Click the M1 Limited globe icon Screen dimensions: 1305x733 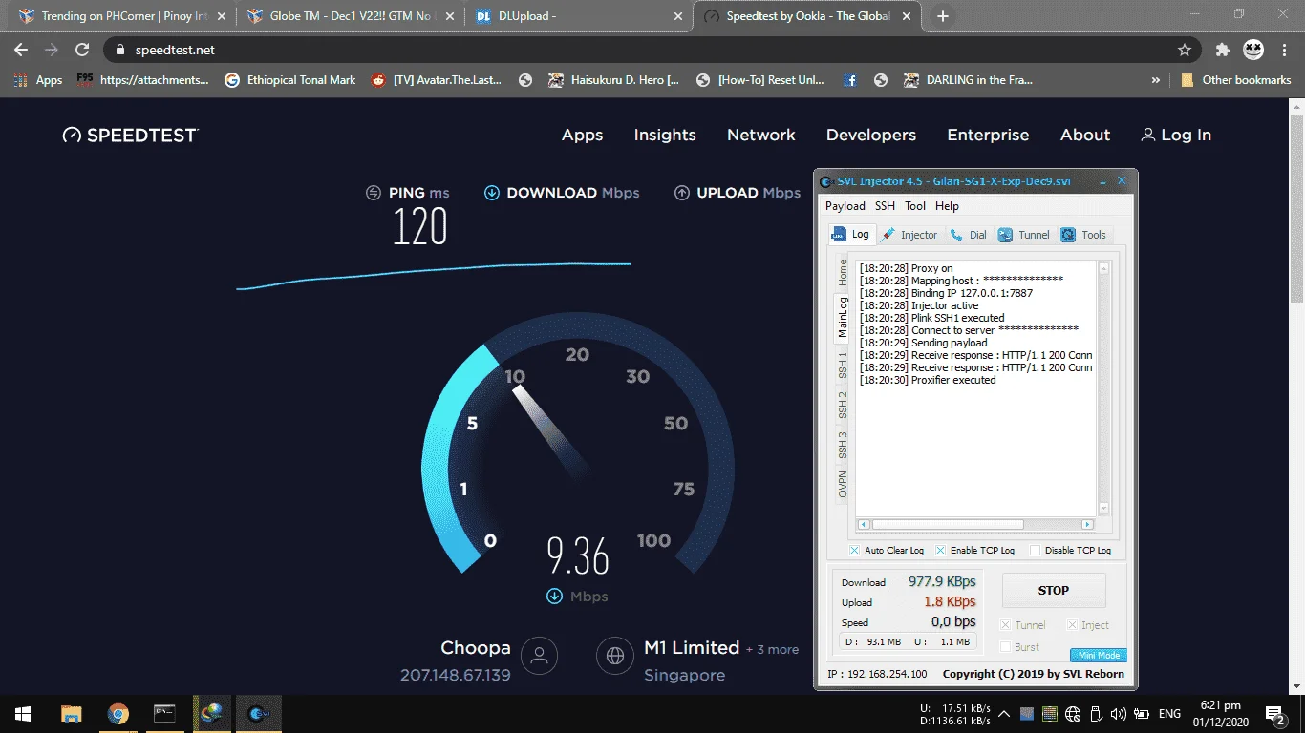click(x=615, y=656)
